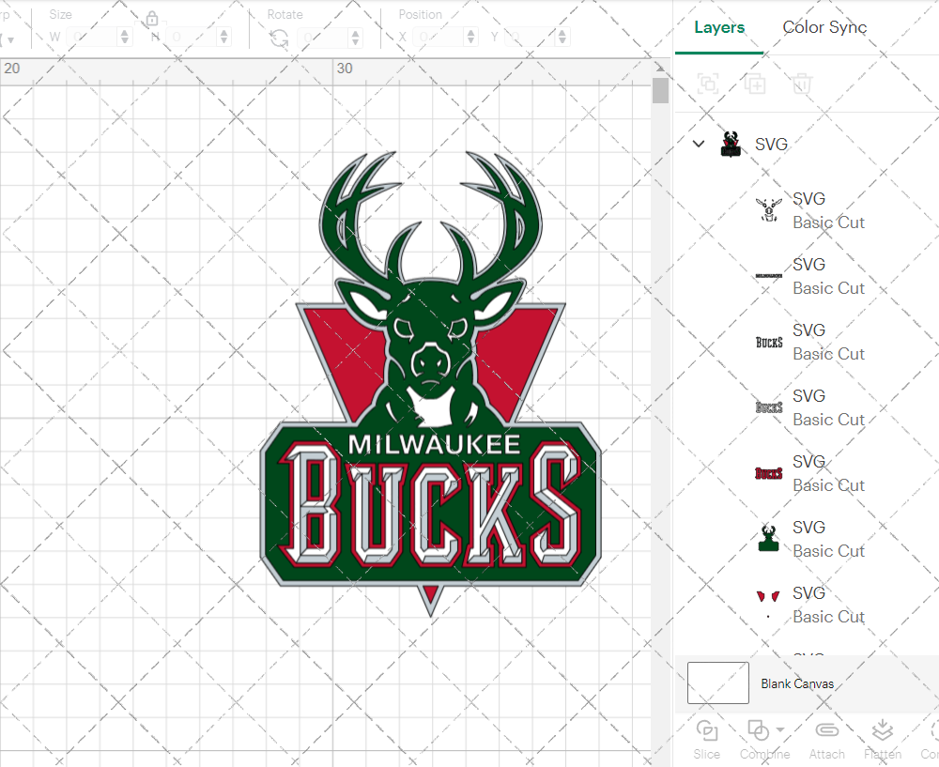Click the Y position stepper arrows
939x767 pixels.
(x=562, y=38)
